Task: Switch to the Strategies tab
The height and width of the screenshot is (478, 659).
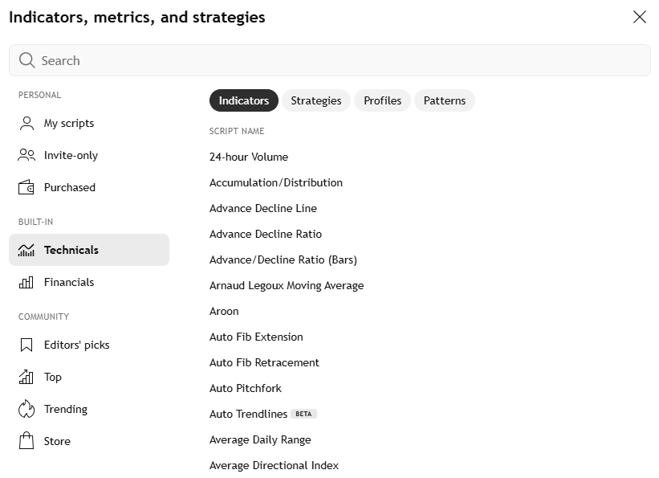Action: pos(316,100)
